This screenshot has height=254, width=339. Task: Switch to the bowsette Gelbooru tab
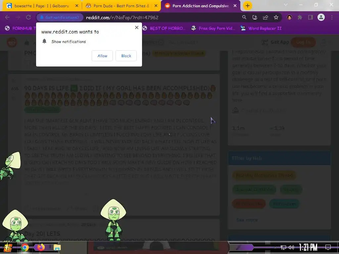42,6
